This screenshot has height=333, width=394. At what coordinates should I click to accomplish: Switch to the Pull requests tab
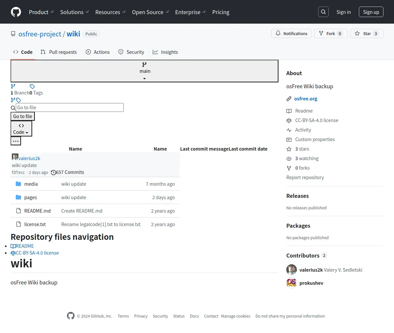pyautogui.click(x=58, y=52)
